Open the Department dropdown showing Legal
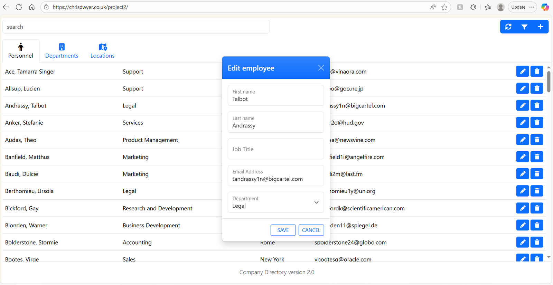Image resolution: width=553 pixels, height=285 pixels. click(276, 202)
